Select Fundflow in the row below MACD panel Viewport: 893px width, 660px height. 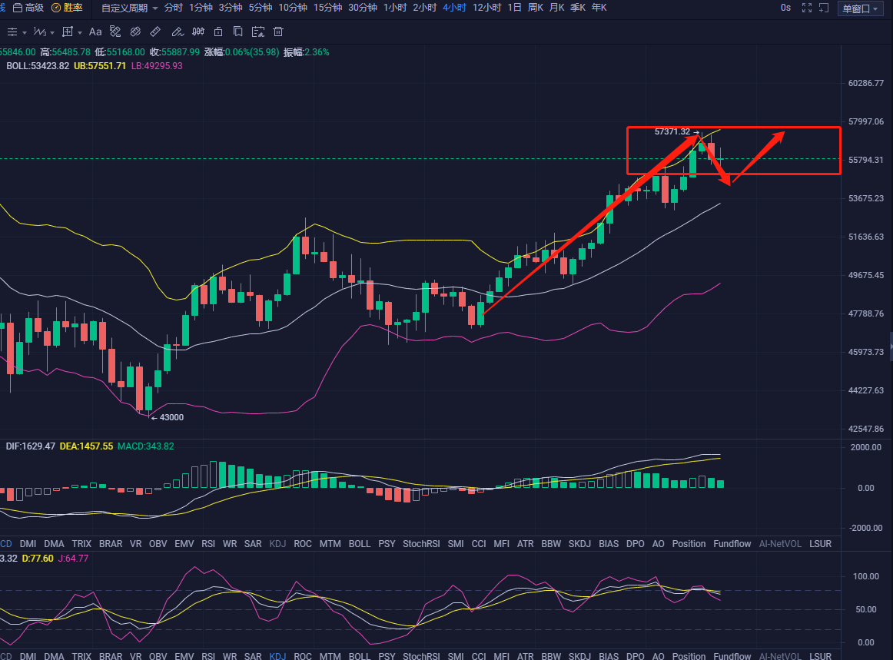pyautogui.click(x=732, y=544)
